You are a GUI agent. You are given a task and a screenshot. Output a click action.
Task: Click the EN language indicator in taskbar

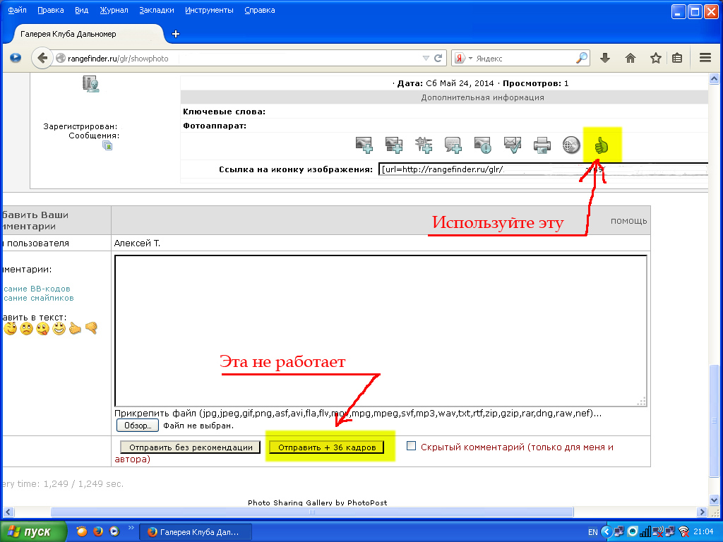click(x=593, y=532)
